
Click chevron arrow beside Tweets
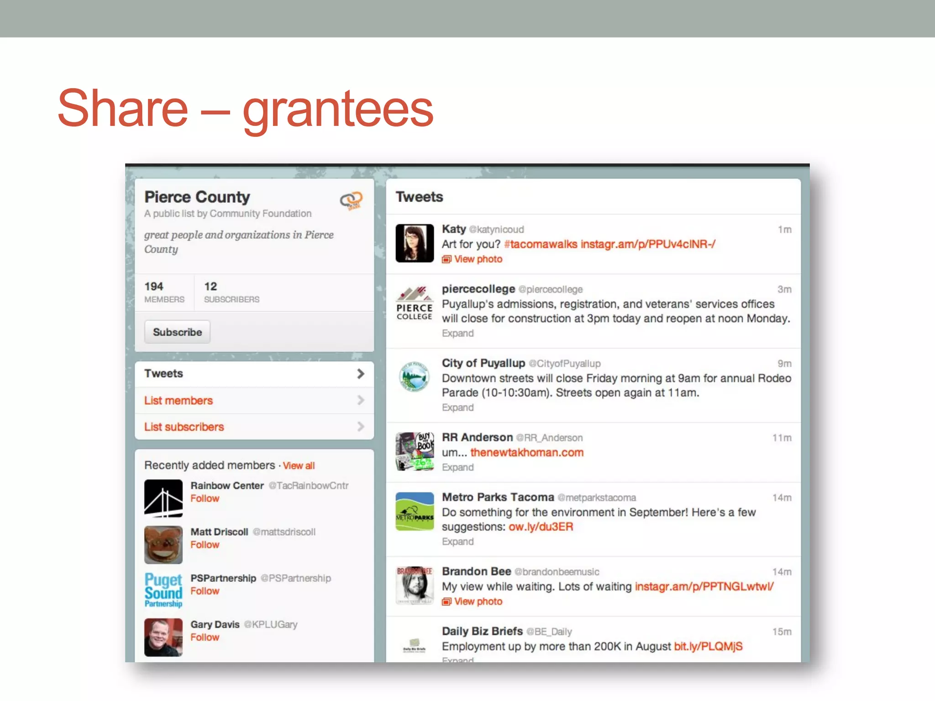pos(361,374)
